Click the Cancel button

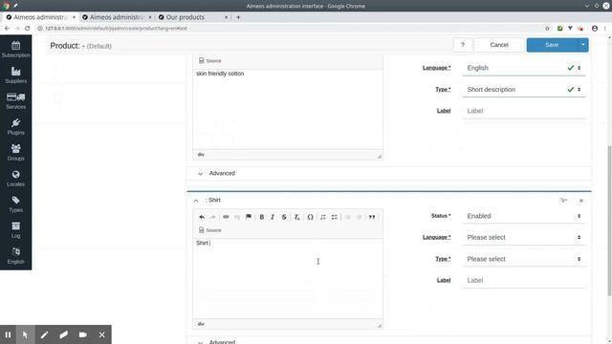[499, 45]
